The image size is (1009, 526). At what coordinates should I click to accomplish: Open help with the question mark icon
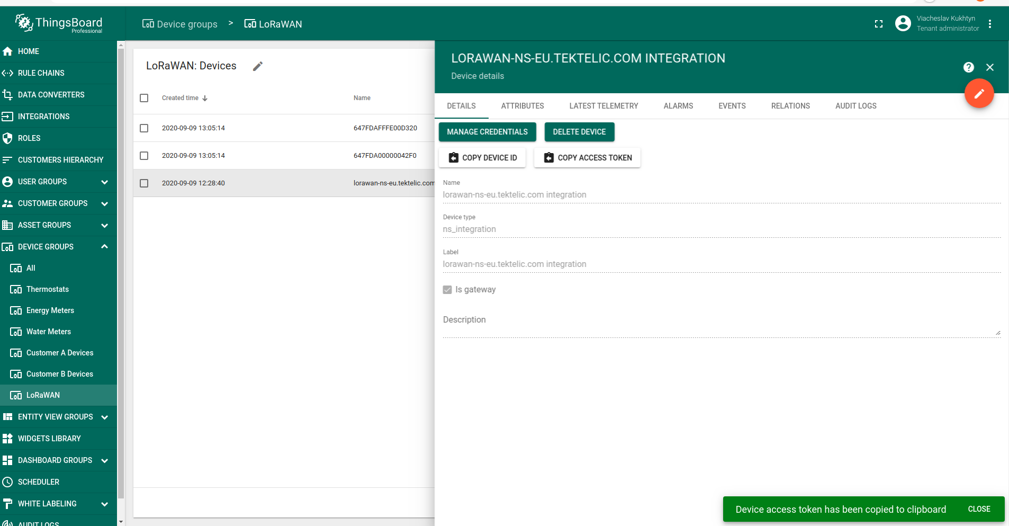point(968,67)
